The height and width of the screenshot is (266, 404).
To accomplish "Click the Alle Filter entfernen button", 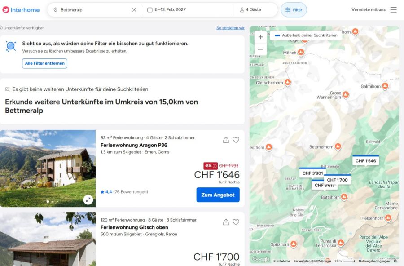I will pos(45,63).
